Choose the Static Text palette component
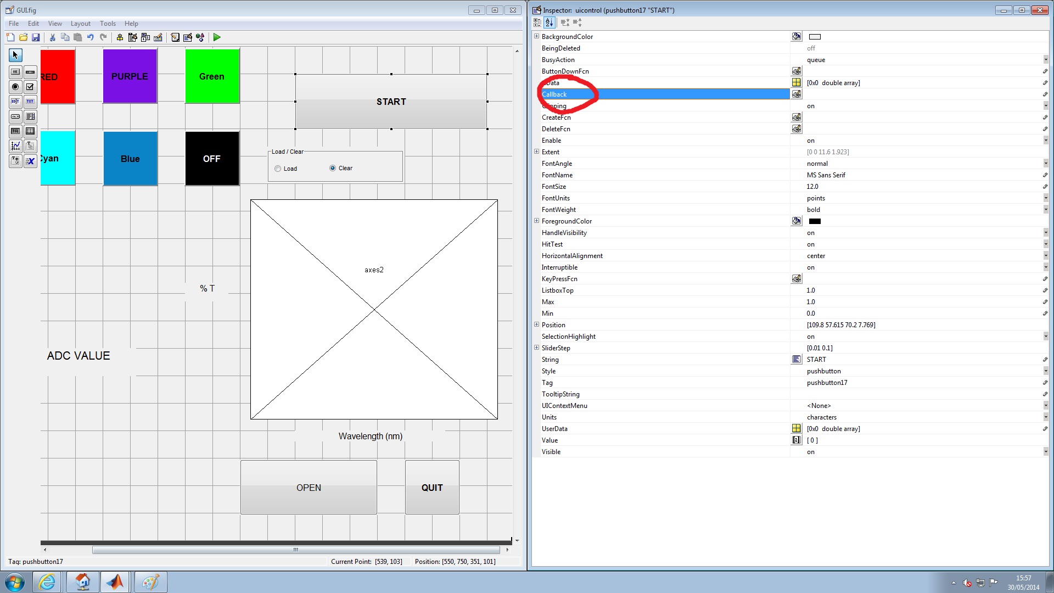Viewport: 1054px width, 593px height. [x=30, y=102]
